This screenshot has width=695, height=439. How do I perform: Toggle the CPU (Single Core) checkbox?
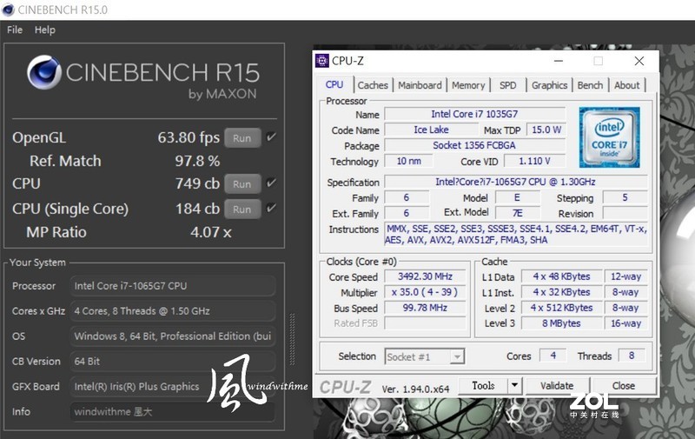coord(271,208)
